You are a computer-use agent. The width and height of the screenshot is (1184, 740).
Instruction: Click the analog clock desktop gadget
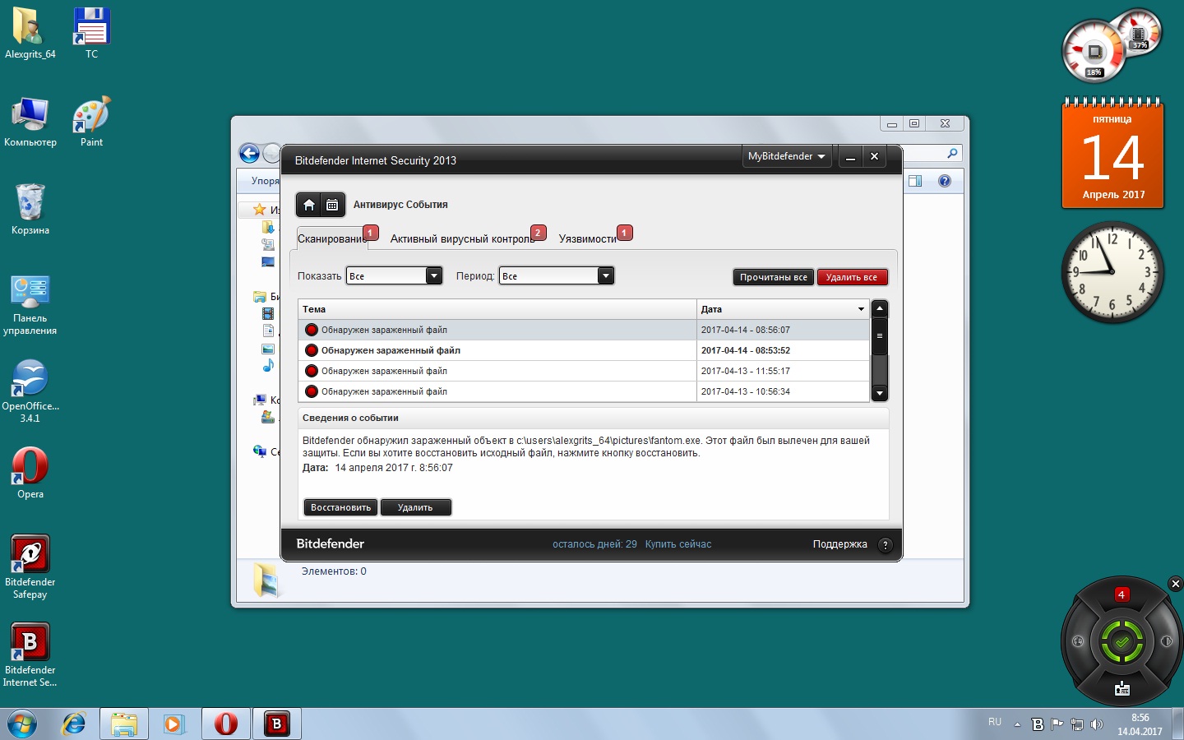point(1112,271)
